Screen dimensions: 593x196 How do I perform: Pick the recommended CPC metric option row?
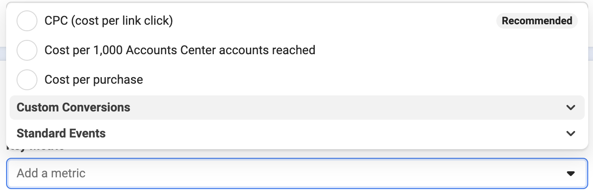[x=297, y=21]
